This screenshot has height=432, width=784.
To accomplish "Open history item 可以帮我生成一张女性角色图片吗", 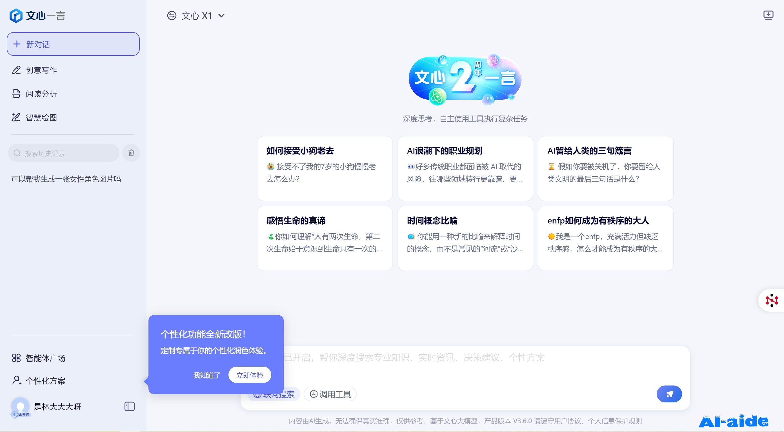I will point(66,179).
